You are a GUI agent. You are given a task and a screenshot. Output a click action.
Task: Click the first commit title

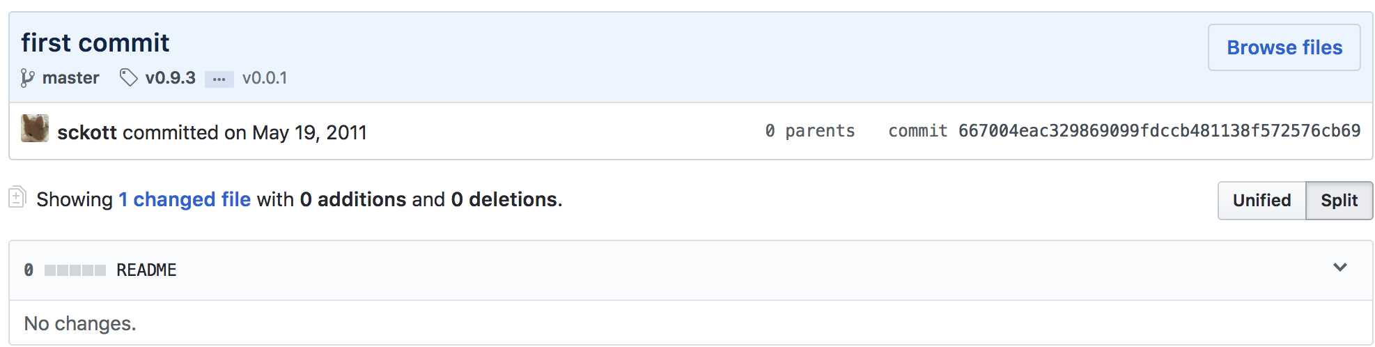(95, 43)
